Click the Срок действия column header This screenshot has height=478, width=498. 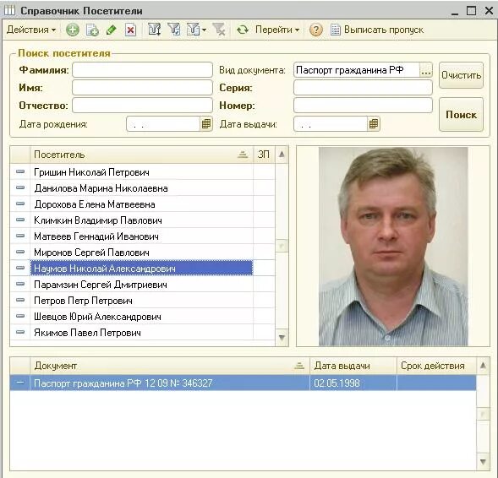pos(436,366)
